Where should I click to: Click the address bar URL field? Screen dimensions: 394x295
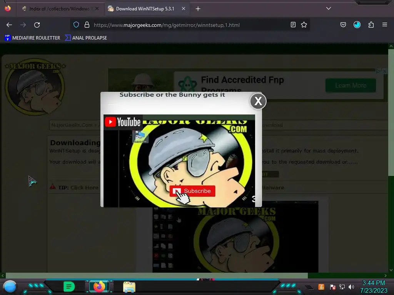(x=191, y=25)
